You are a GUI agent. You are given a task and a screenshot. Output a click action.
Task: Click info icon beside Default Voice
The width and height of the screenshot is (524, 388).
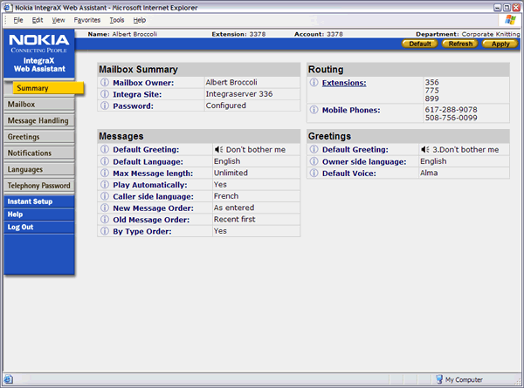[314, 173]
